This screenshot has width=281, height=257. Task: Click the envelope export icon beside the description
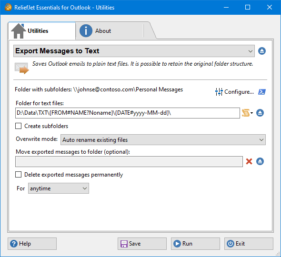coord(21,68)
